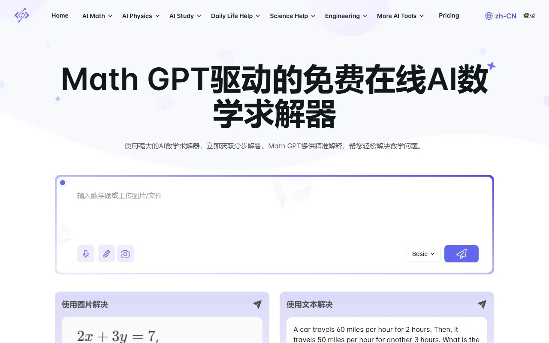
Task: Click the paperclip attach file icon
Action: point(106,254)
